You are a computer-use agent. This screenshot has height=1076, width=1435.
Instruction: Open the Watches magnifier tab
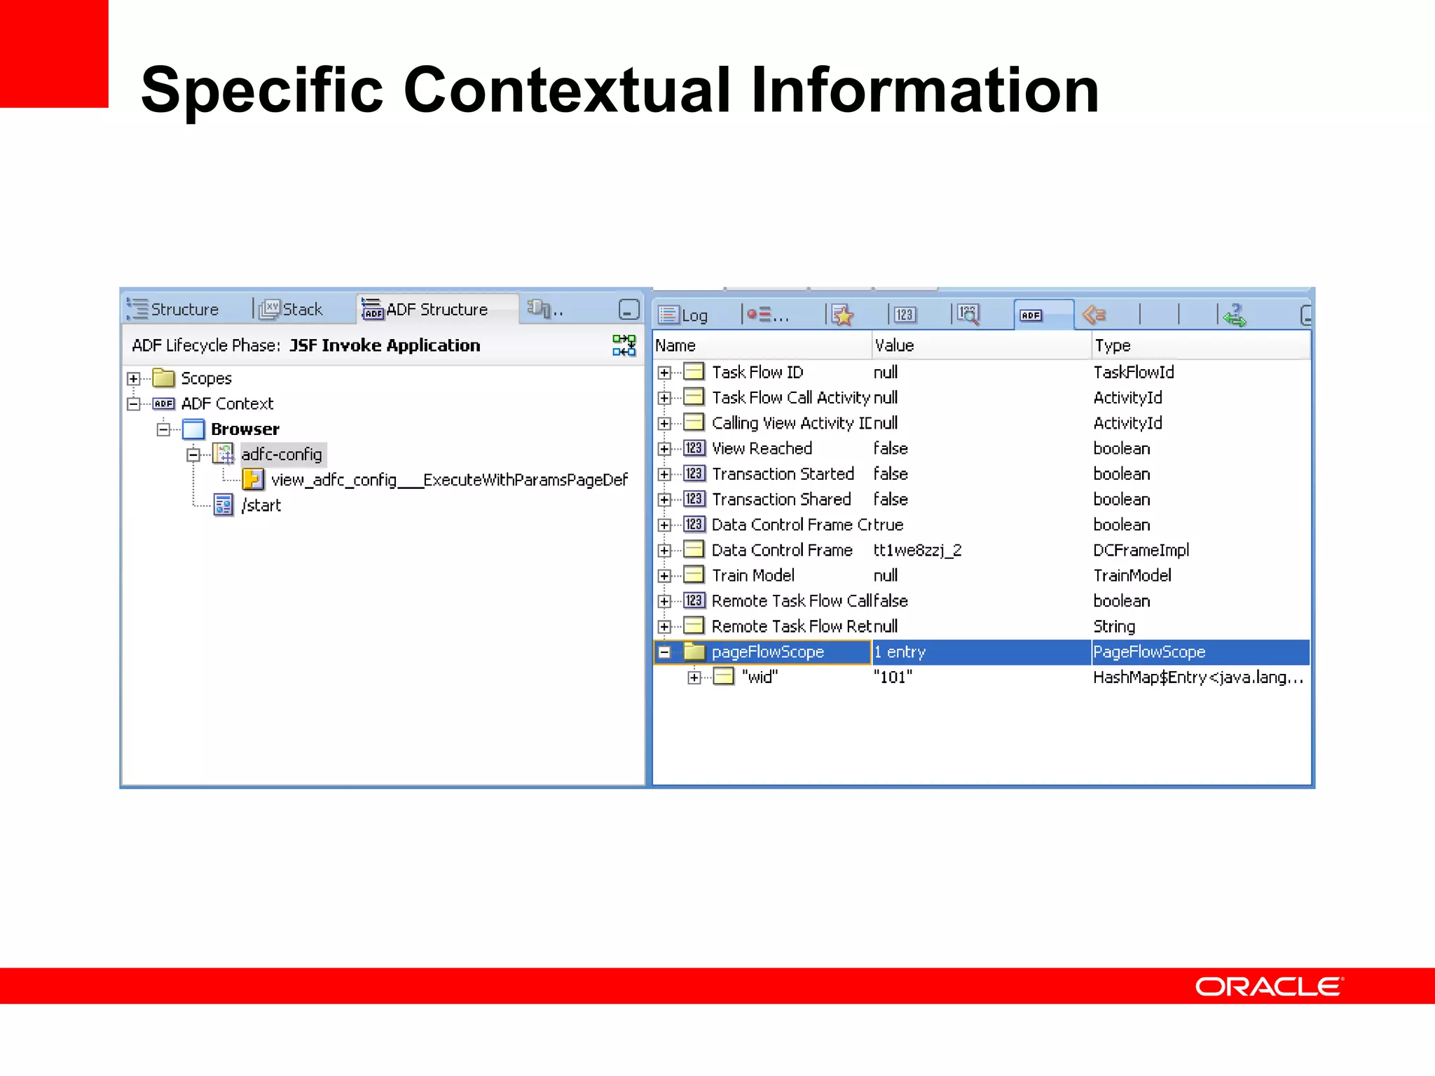(968, 315)
